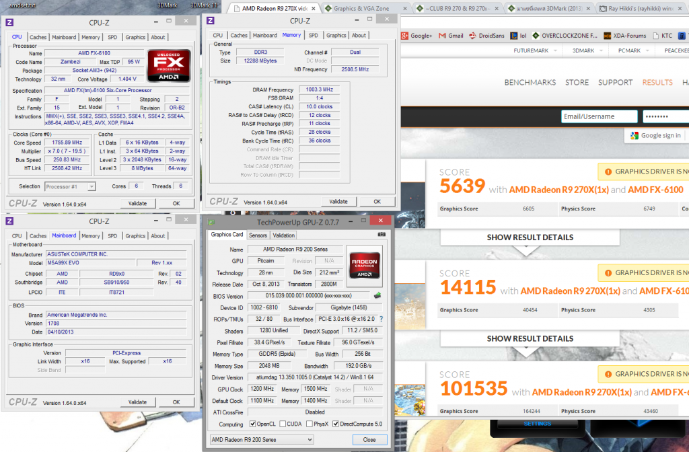Click the warning icon beside score 101535
Viewport: 689px width, 452px height.
tap(608, 374)
